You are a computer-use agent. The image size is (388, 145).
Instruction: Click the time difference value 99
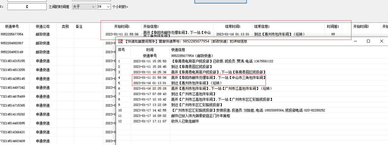point(333,34)
